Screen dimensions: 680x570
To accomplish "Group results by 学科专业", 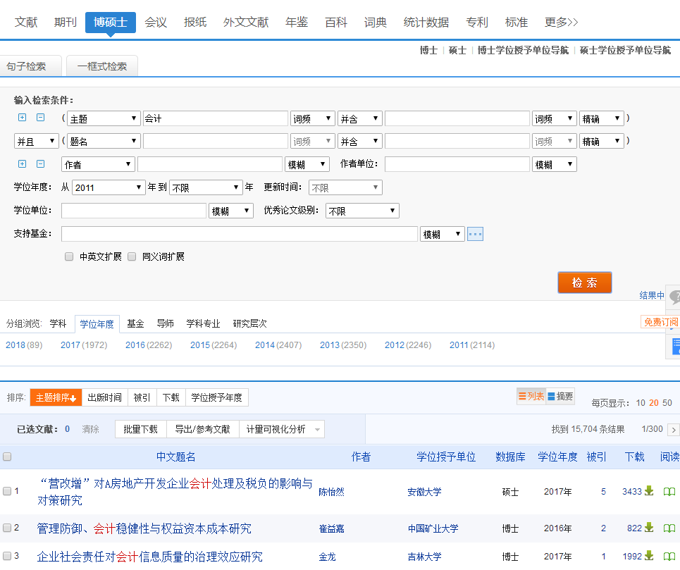I will (x=203, y=323).
